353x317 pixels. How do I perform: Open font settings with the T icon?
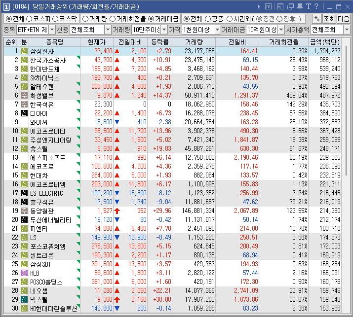click(309, 6)
